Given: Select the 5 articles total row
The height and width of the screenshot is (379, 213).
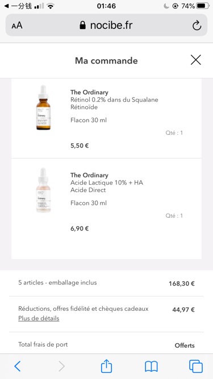Looking at the screenshot, I should (x=106, y=283).
